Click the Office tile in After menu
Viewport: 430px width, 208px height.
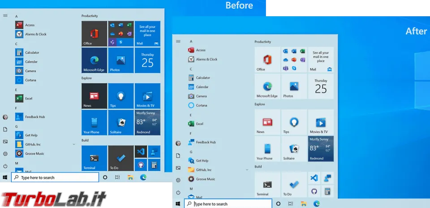pos(267,59)
